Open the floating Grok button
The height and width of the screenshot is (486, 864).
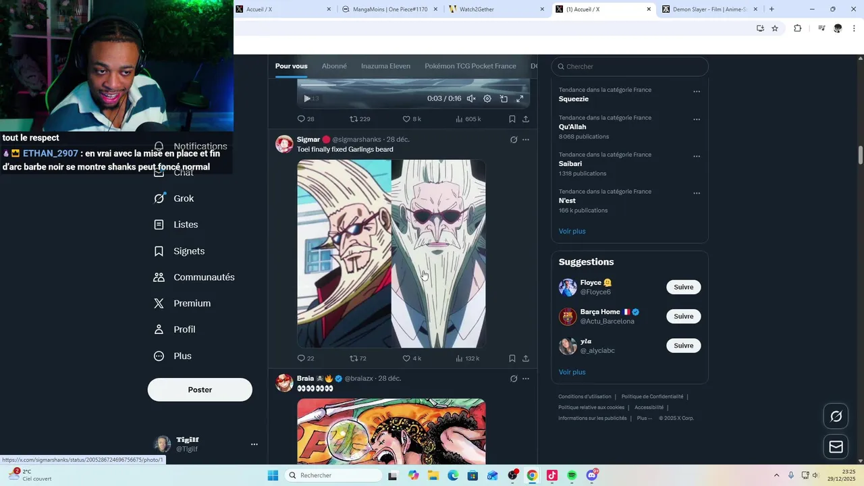[x=836, y=416]
